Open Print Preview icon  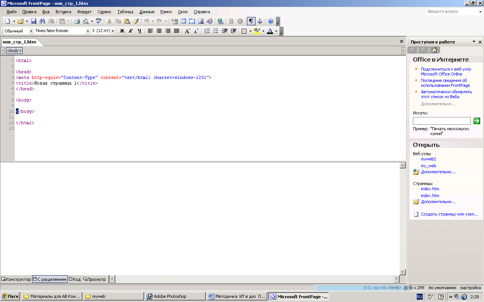(x=86, y=22)
